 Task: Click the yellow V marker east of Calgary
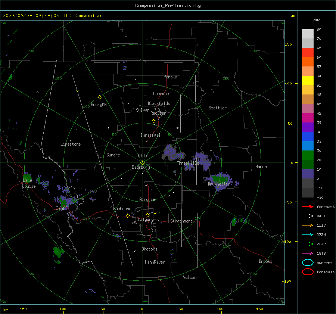155,214
